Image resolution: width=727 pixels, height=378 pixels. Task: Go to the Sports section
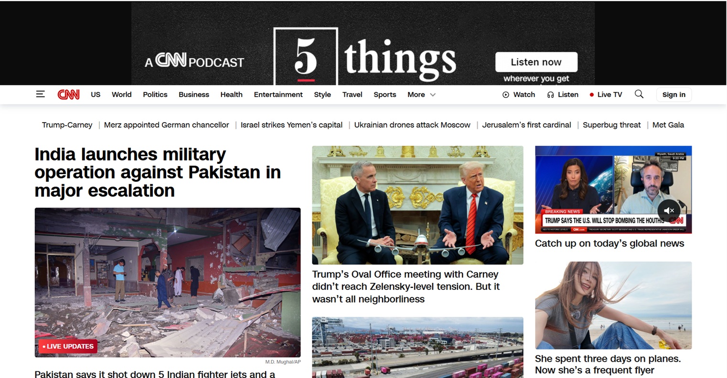(385, 94)
